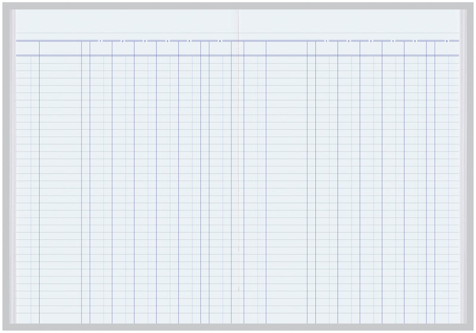This screenshot has height=333, width=476.
Task: Click column number 5 on the right page
Action: 415,41
